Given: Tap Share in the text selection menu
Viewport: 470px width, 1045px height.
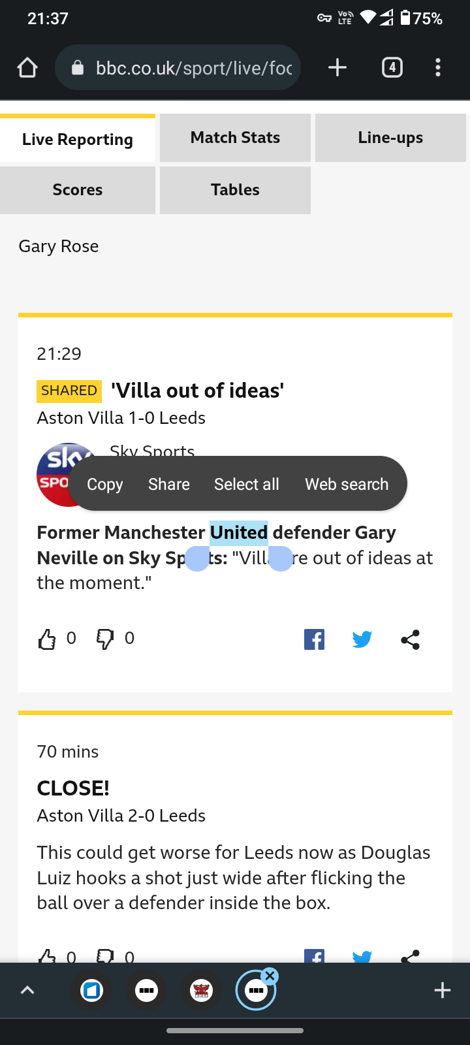Looking at the screenshot, I should [x=169, y=484].
